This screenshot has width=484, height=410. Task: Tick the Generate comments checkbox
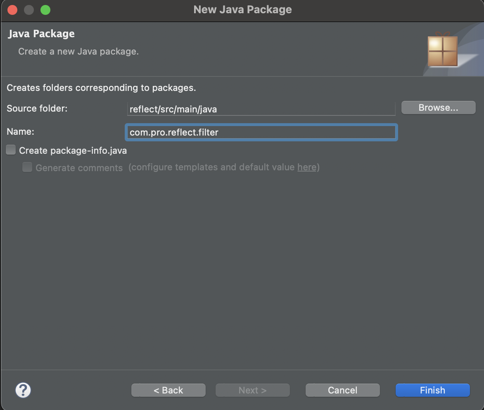pos(27,167)
